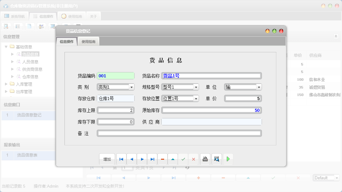Go to the next record using the blue arrow
Viewport: 342px width, 192px height.
point(142,159)
